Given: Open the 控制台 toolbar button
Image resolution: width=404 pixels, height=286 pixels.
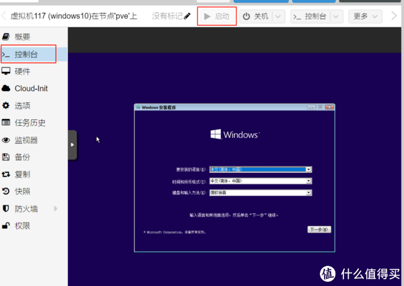Looking at the screenshot, I should tap(310, 15).
